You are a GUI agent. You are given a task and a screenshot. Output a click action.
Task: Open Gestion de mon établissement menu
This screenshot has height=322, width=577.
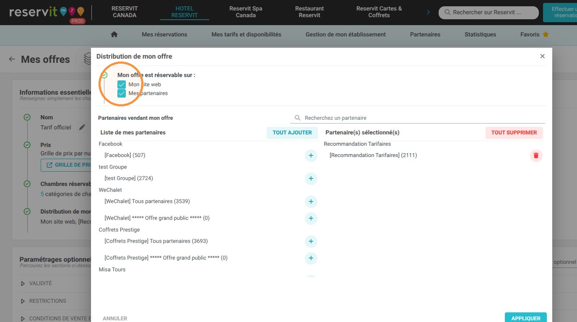click(x=346, y=34)
